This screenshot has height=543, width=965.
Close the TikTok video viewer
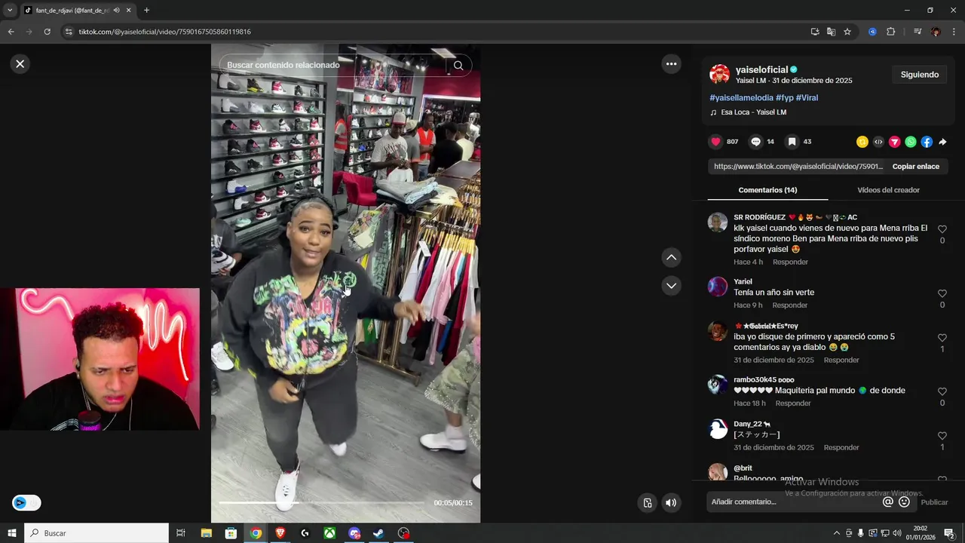(20, 64)
